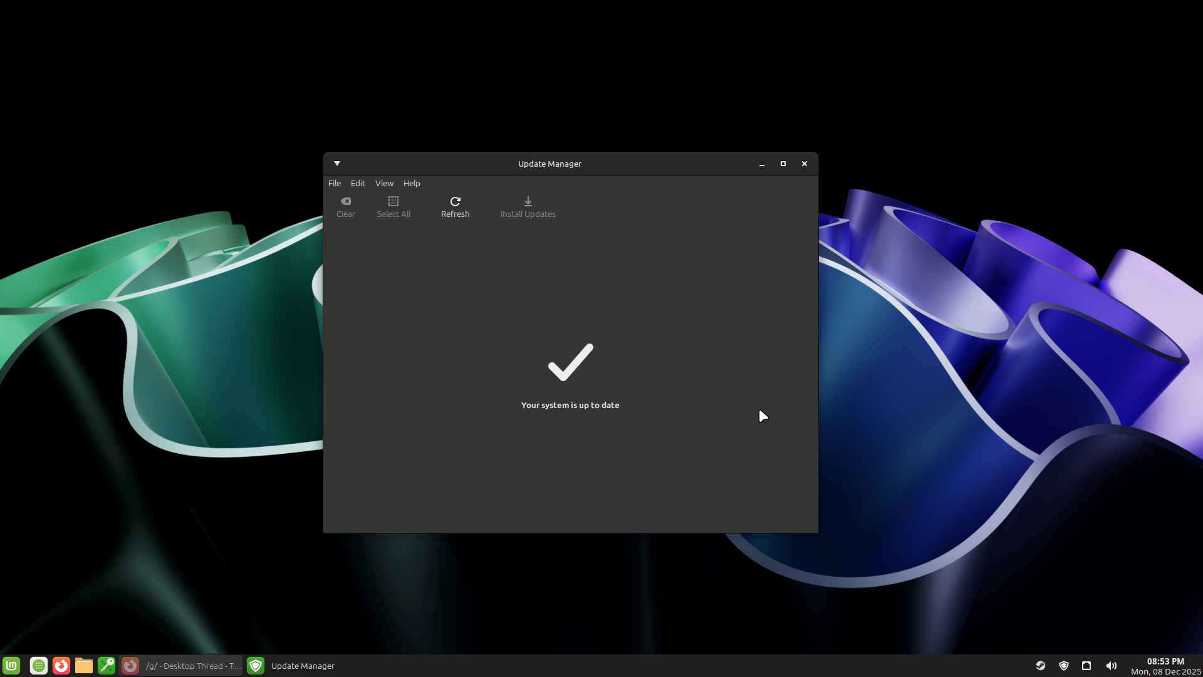This screenshot has width=1203, height=677.
Task: Open the window menu triangle in the titlebar
Action: coord(337,164)
